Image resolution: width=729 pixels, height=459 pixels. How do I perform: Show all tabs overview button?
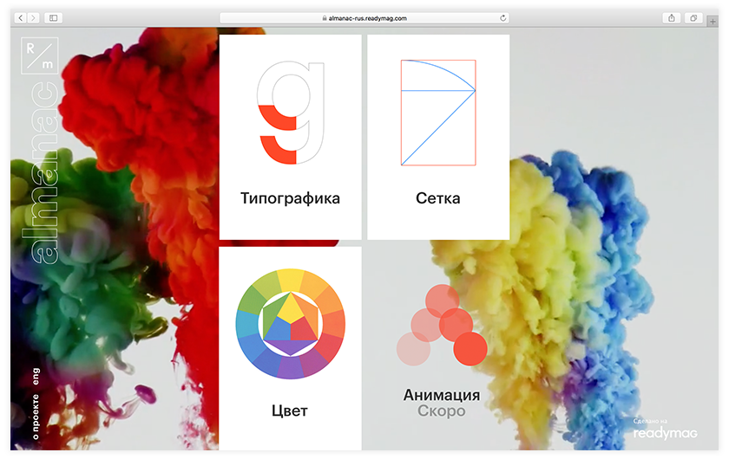click(x=693, y=17)
